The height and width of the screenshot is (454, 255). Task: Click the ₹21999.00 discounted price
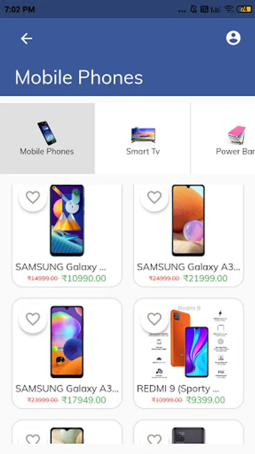(x=205, y=278)
